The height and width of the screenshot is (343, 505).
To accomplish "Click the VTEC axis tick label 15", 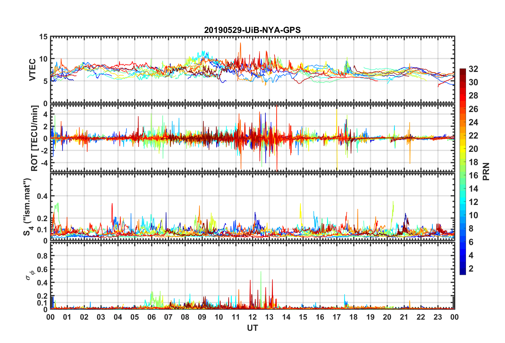I will 43,37.
